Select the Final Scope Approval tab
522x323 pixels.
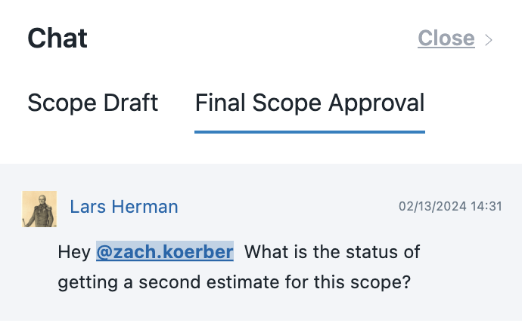click(x=309, y=103)
